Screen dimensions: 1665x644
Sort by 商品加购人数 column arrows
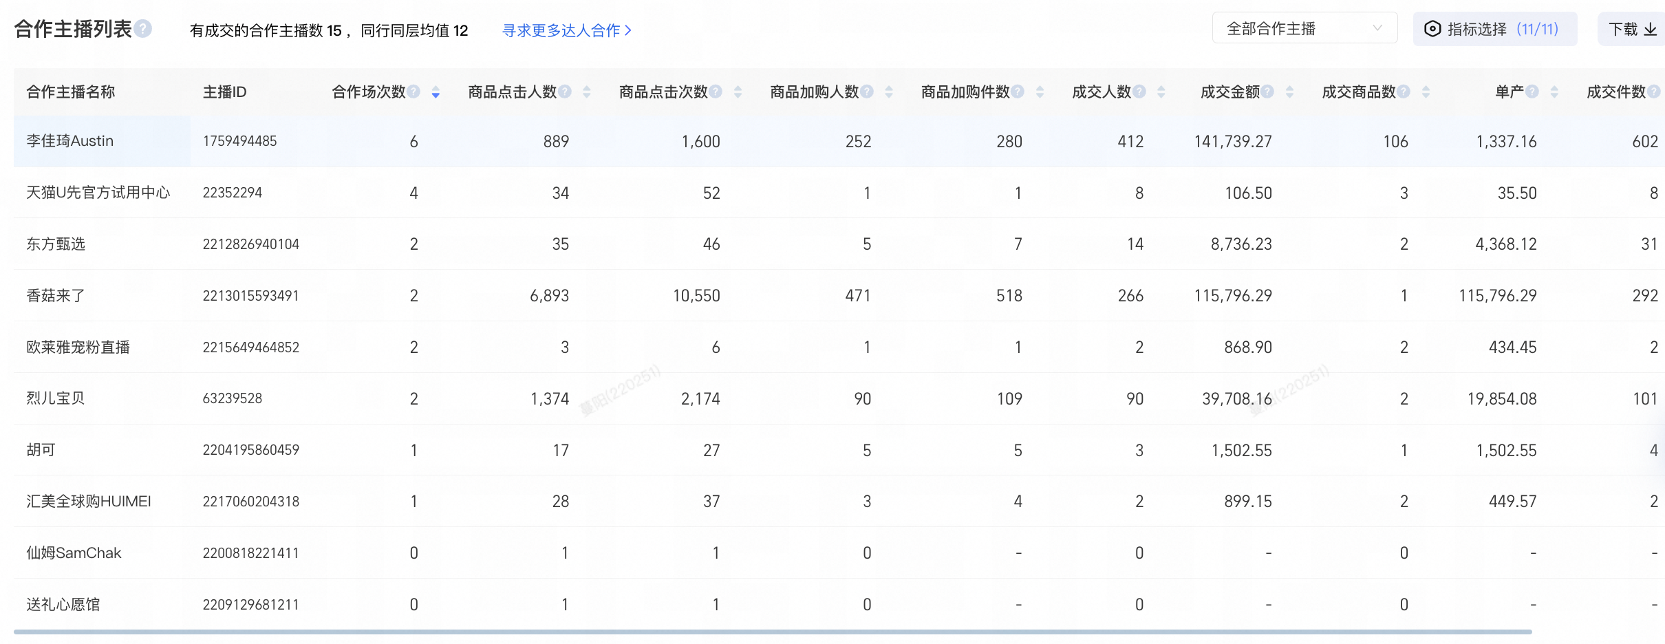[889, 92]
